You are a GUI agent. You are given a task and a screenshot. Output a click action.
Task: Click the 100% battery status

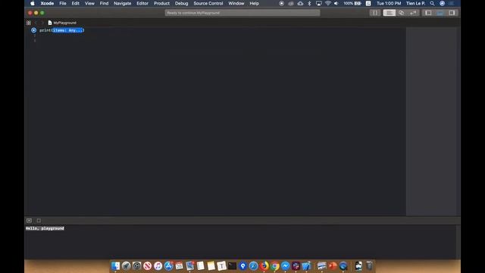click(352, 3)
